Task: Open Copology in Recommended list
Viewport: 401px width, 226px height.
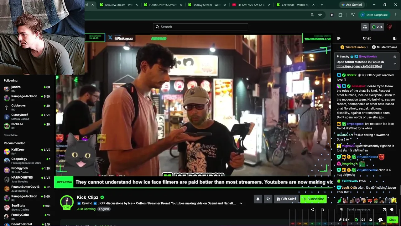Action: coord(27,161)
